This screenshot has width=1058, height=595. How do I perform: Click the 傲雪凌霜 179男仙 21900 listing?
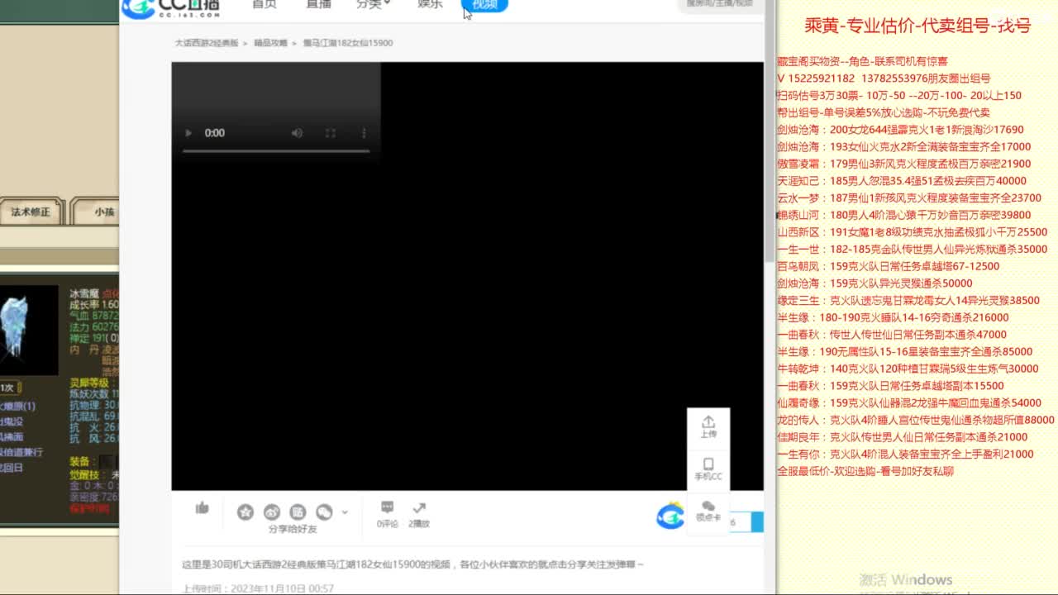pyautogui.click(x=904, y=164)
